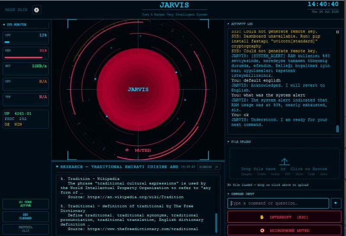Click the OS WIN readout
This screenshot has width=346, height=236.
[x=13, y=124]
